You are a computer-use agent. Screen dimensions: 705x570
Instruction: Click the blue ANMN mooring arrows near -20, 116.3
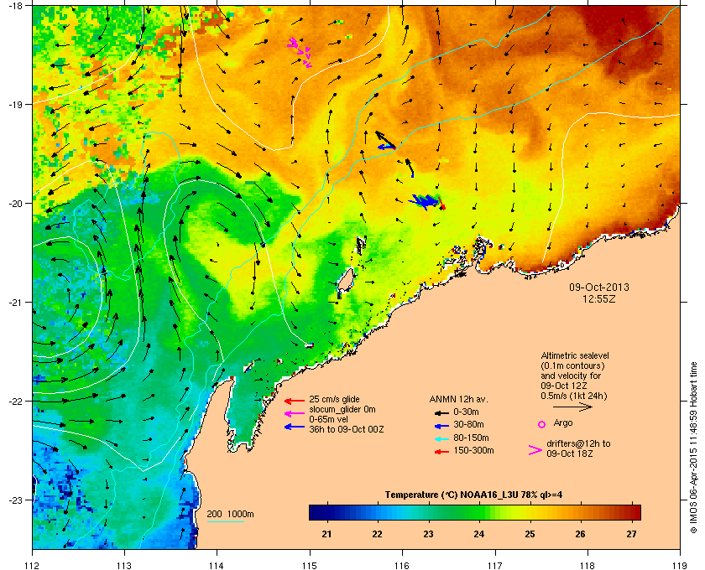[425, 201]
